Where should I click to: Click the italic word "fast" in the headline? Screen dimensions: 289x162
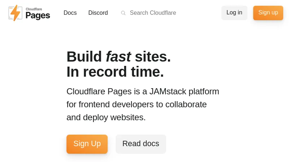pos(118,57)
